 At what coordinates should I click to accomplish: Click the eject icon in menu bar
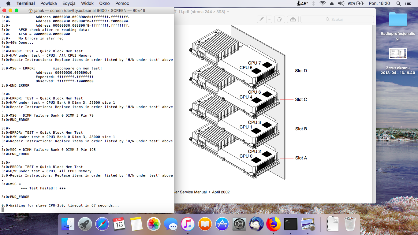pos(332,3)
